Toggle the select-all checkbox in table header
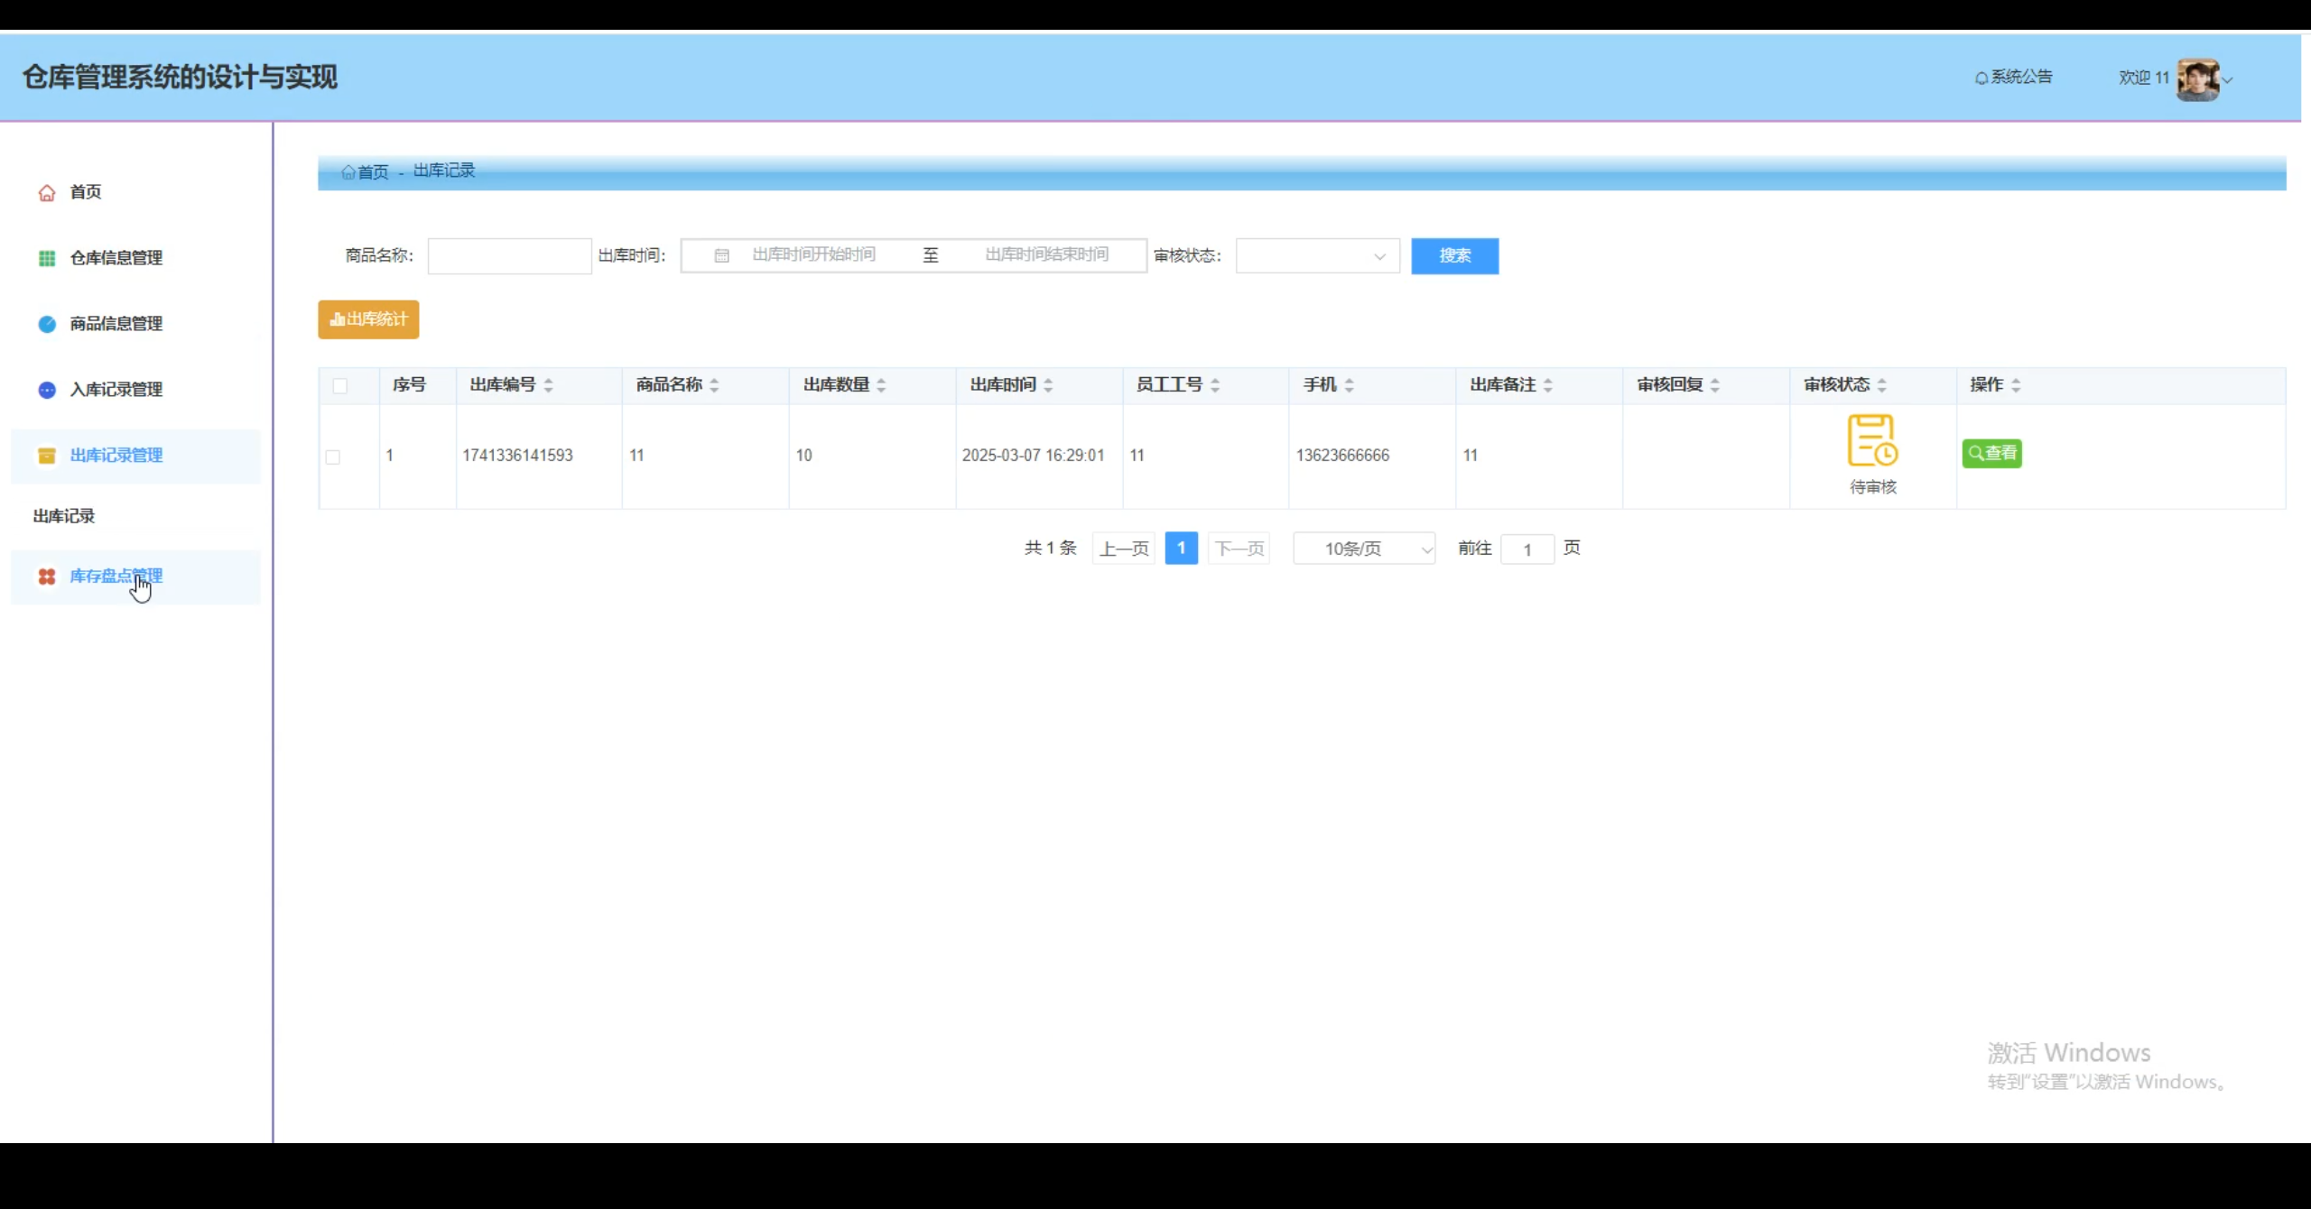 point(340,385)
